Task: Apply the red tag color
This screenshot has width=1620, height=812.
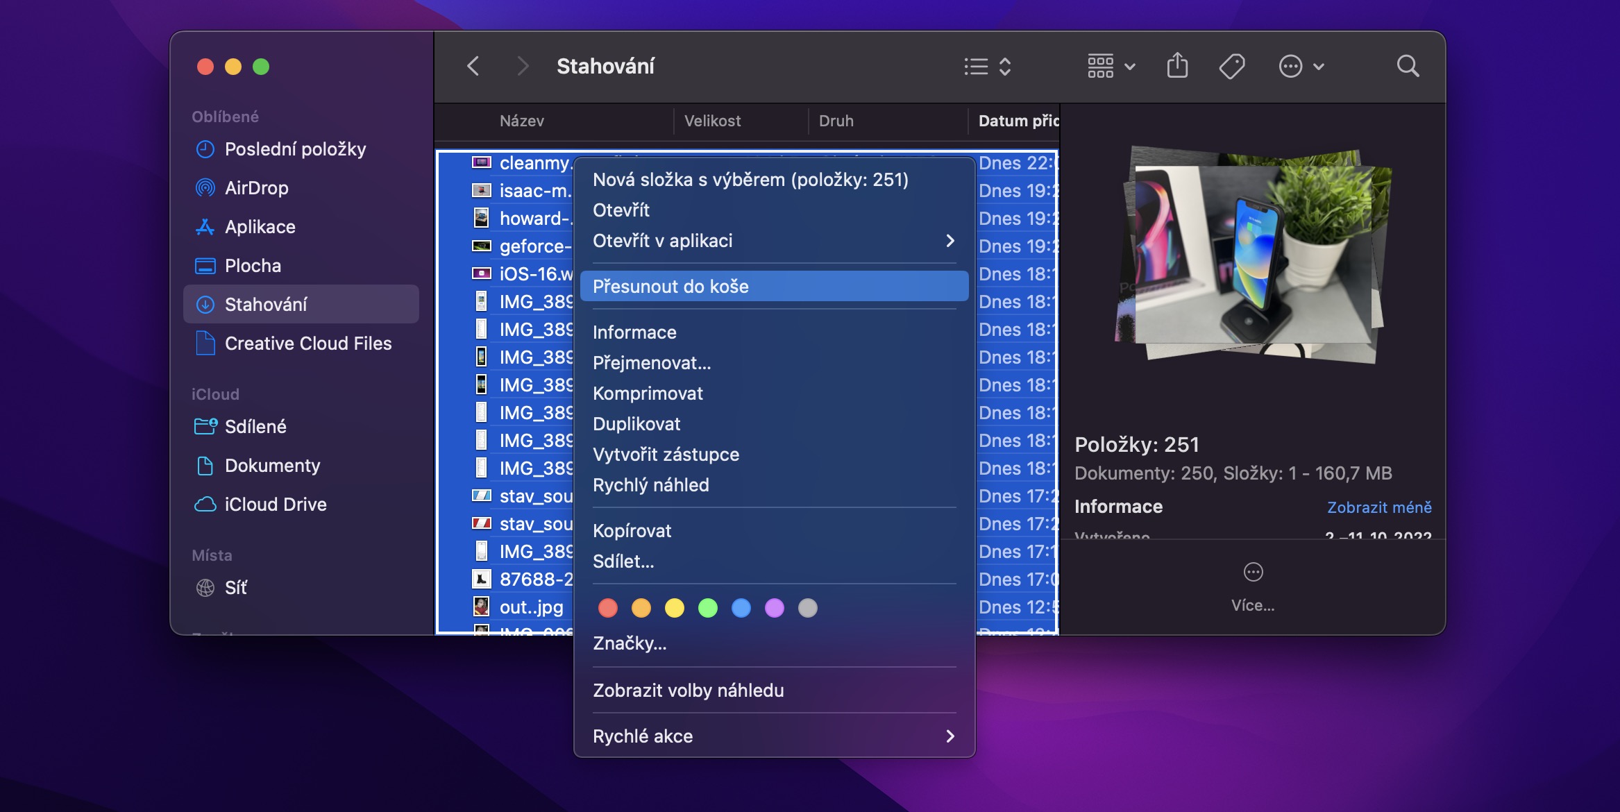Action: tap(608, 609)
